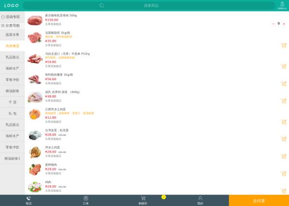Add 法国猪肋排 to cart via cart icon
The image size is (289, 206).
coord(283,46)
